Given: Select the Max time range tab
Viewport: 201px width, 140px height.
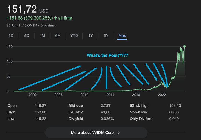Looking at the screenshot, I should coord(122,36).
